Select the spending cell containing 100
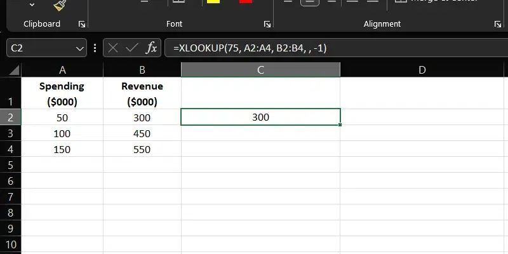The width and height of the screenshot is (508, 254). pos(62,133)
